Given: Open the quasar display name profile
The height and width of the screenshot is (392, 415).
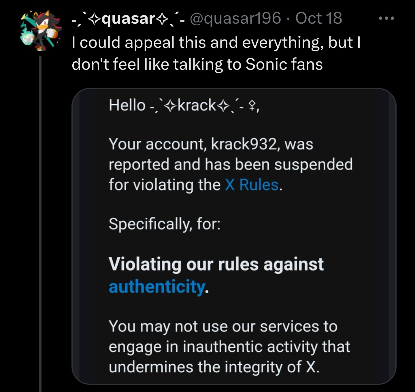Looking at the screenshot, I should pyautogui.click(x=129, y=18).
